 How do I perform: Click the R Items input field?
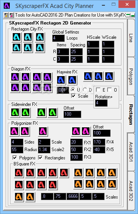click(63, 52)
